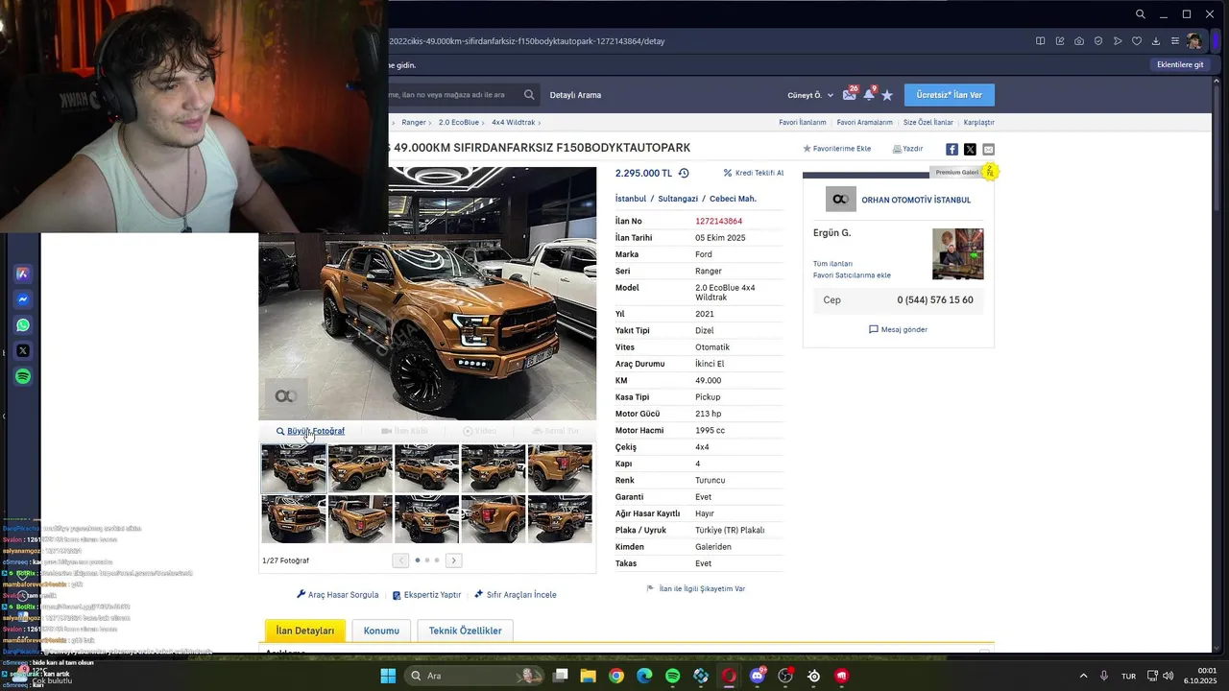Go to previous thumbnail page arrow
1229x691 pixels.
coord(400,560)
